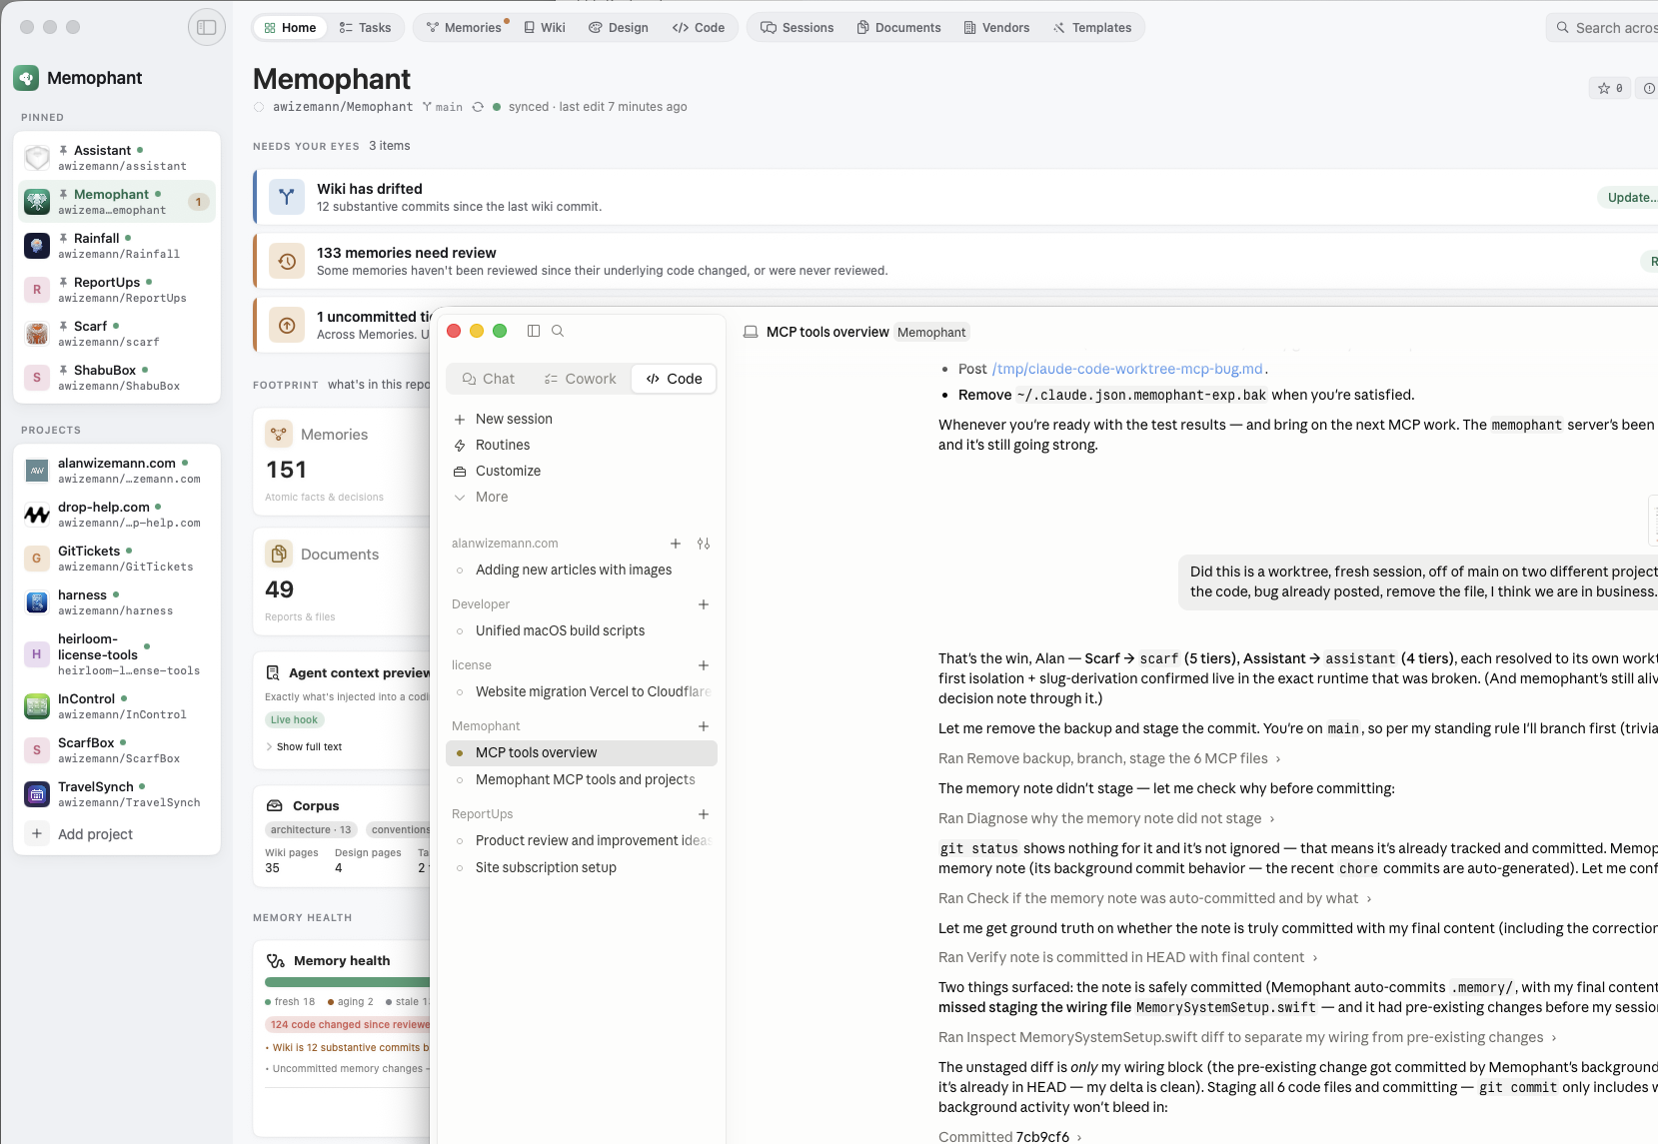
Task: Click the uncommitted upload arrow icon
Action: (x=287, y=325)
